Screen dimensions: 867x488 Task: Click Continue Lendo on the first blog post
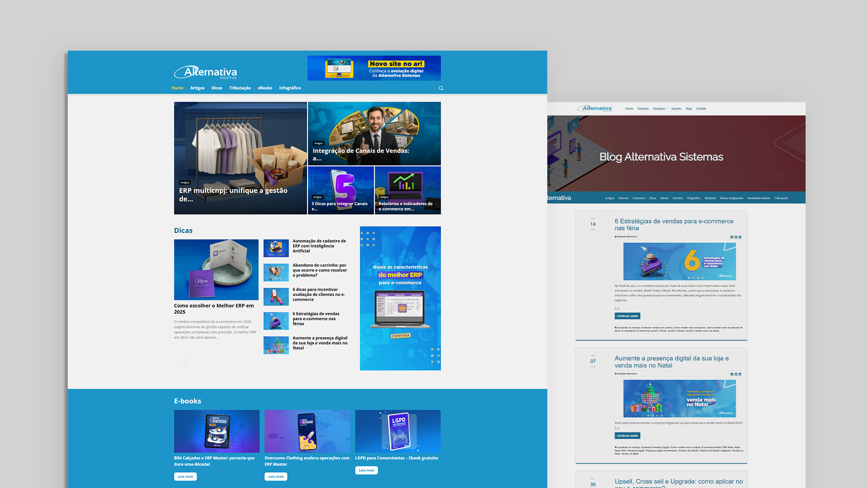(x=627, y=316)
